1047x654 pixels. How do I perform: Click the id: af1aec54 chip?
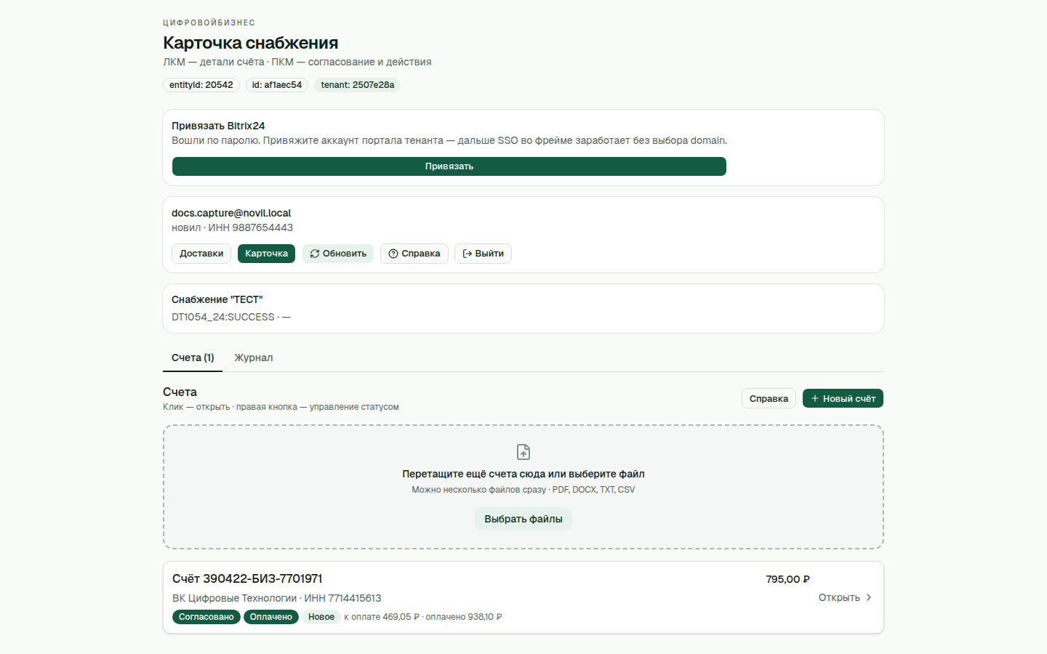tap(277, 85)
